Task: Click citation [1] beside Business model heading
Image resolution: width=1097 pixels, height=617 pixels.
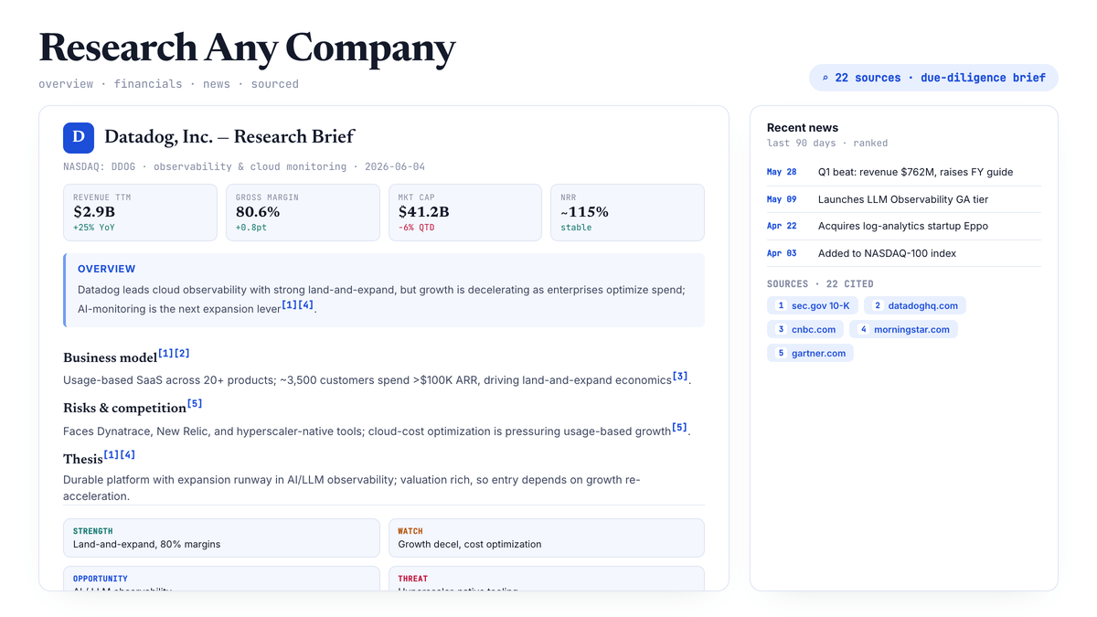Action: [165, 353]
